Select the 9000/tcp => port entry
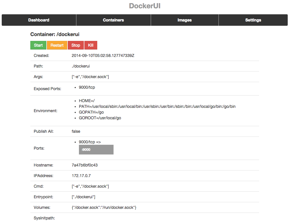This screenshot has height=222, width=290. (x=90, y=142)
